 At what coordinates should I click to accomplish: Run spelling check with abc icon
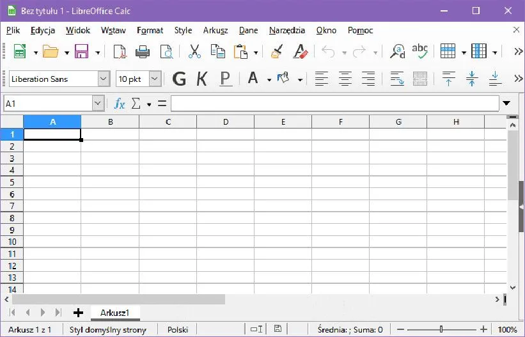[420, 52]
